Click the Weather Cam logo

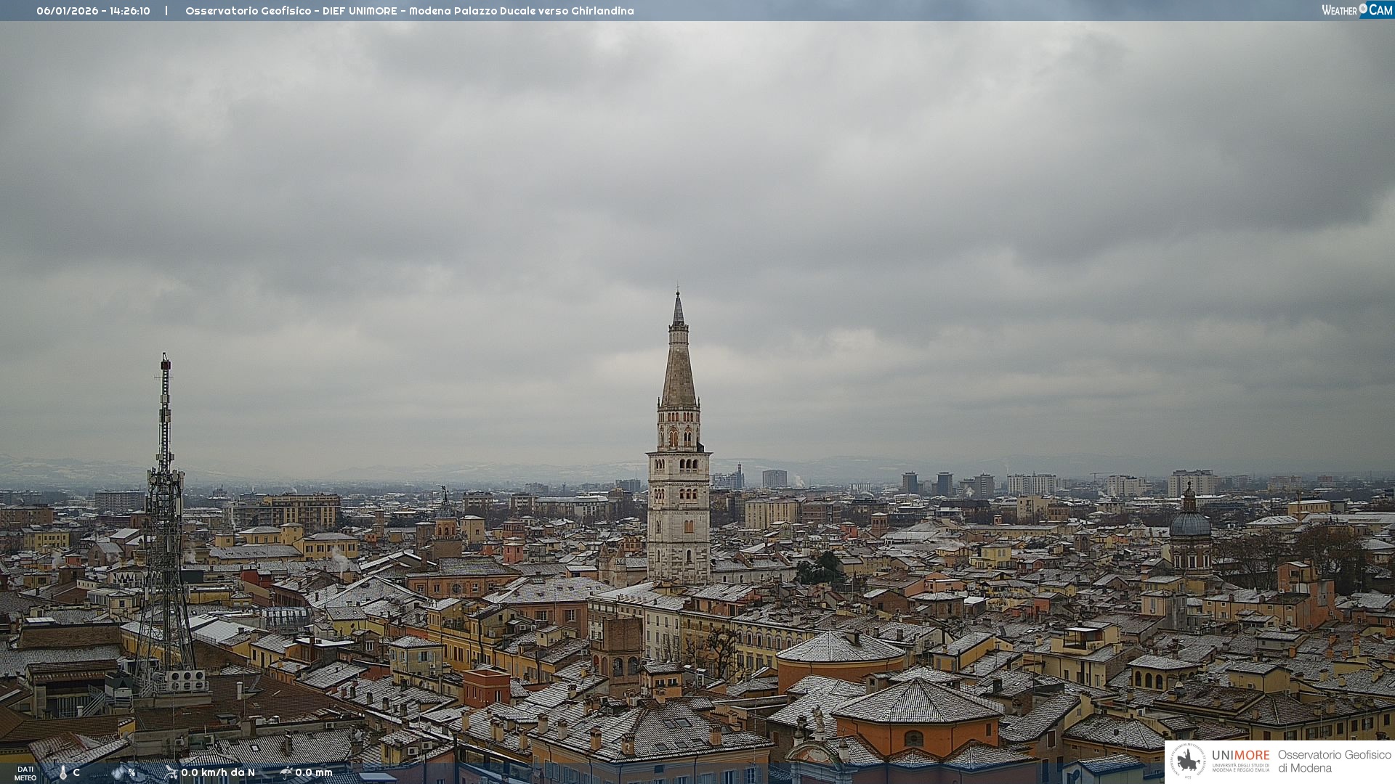click(1356, 10)
